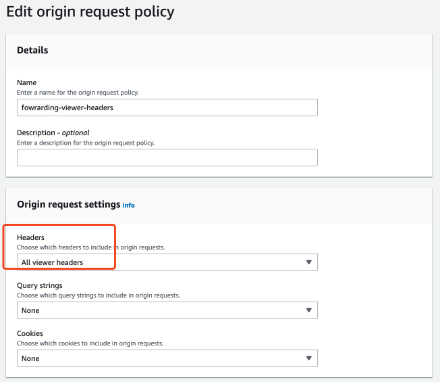Click the Description - optional label

coord(53,133)
